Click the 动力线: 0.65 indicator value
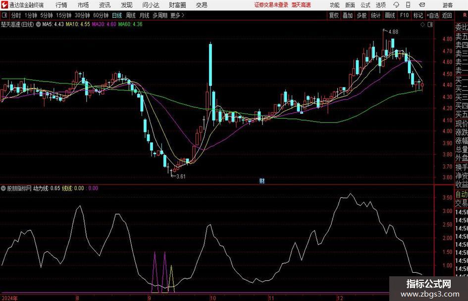468x301 pixels. [47, 188]
